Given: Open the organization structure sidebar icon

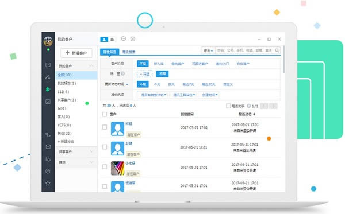Looking at the screenshot, I should [x=48, y=77].
